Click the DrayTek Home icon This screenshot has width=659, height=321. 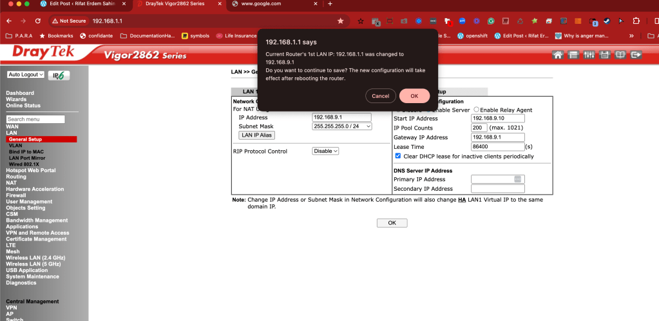(x=558, y=55)
